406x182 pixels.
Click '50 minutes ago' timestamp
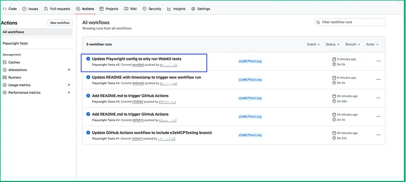pyautogui.click(x=347, y=133)
